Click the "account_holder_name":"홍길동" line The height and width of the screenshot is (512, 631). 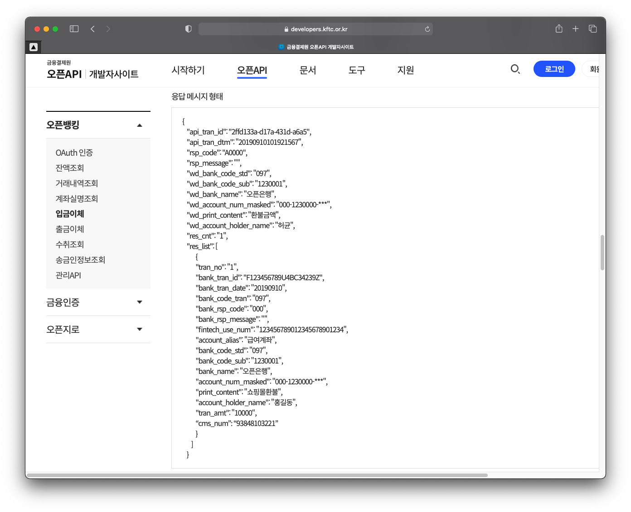point(247,402)
